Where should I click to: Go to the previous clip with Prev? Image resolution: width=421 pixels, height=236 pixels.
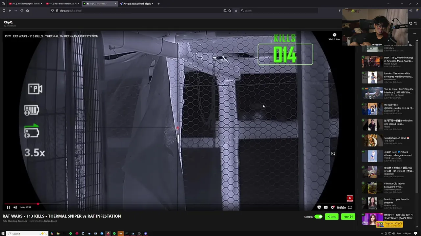pyautogui.click(x=332, y=217)
